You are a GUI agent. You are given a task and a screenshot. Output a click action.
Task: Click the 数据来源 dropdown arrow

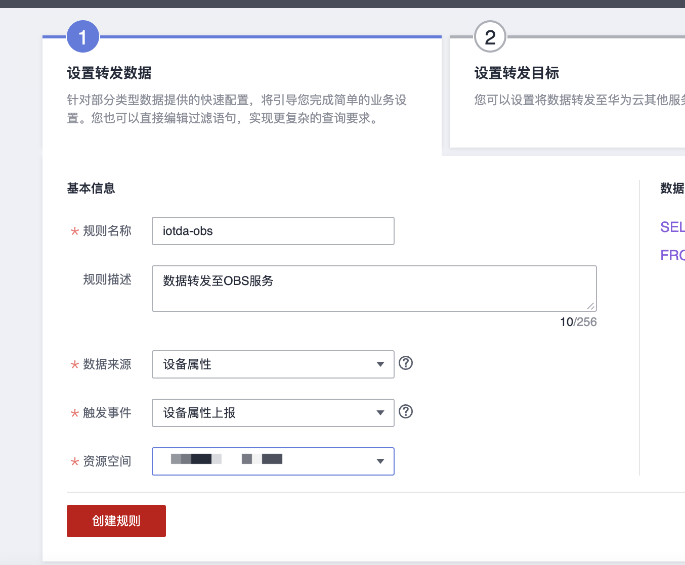coord(380,364)
